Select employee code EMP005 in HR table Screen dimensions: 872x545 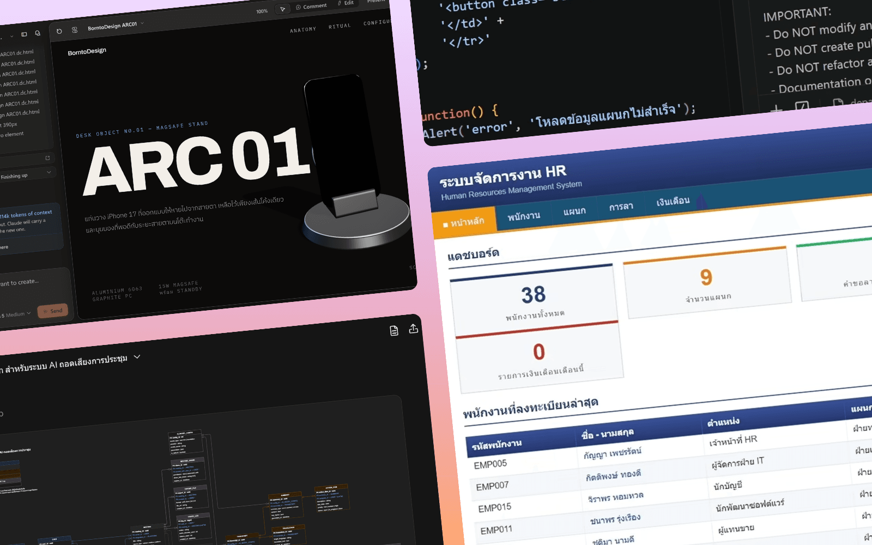(x=491, y=464)
